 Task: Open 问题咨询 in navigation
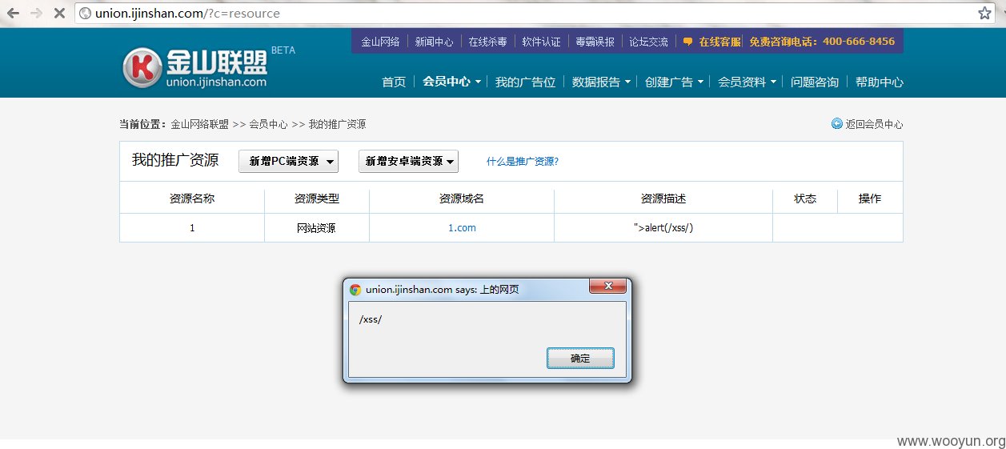[x=815, y=82]
